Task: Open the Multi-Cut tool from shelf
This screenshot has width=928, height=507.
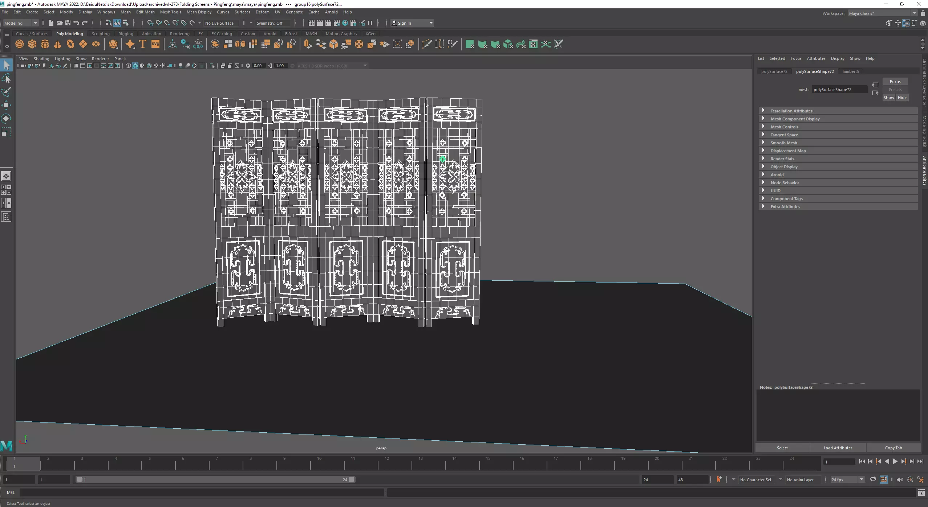Action: coord(427,44)
